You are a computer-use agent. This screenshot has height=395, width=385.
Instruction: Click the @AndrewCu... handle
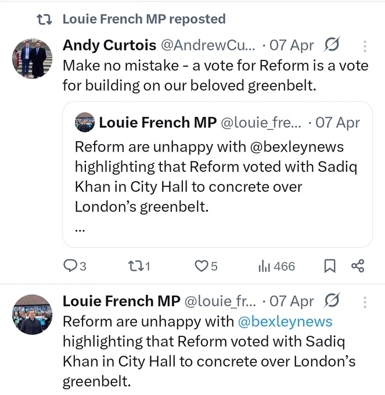coord(208,45)
